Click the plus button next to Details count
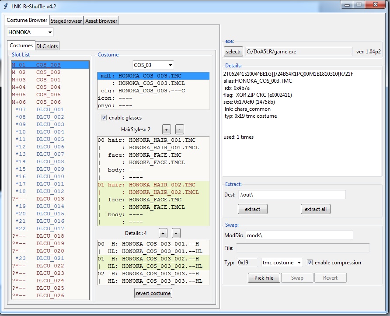The image size is (390, 316). [x=163, y=233]
